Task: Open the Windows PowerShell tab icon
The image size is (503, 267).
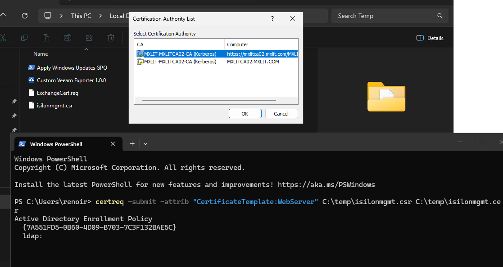Action: click(x=22, y=144)
